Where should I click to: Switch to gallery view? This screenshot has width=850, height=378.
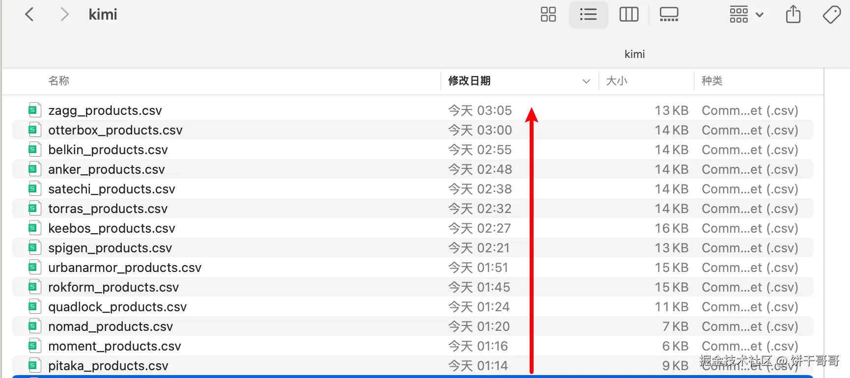(x=669, y=14)
